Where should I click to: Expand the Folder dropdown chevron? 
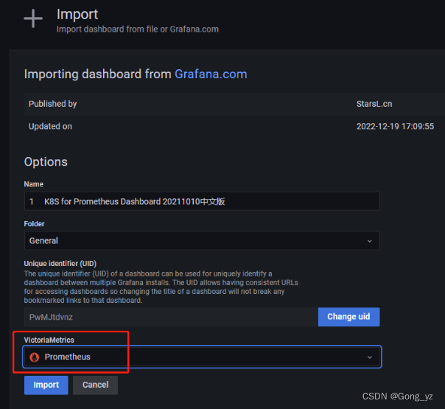click(370, 241)
